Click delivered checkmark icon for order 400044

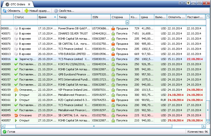coord(16,105)
